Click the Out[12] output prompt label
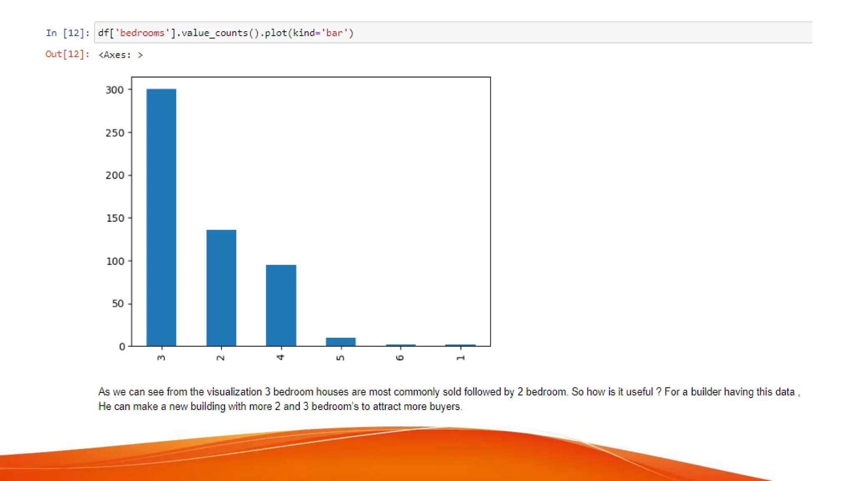The image size is (855, 481). pyautogui.click(x=67, y=54)
